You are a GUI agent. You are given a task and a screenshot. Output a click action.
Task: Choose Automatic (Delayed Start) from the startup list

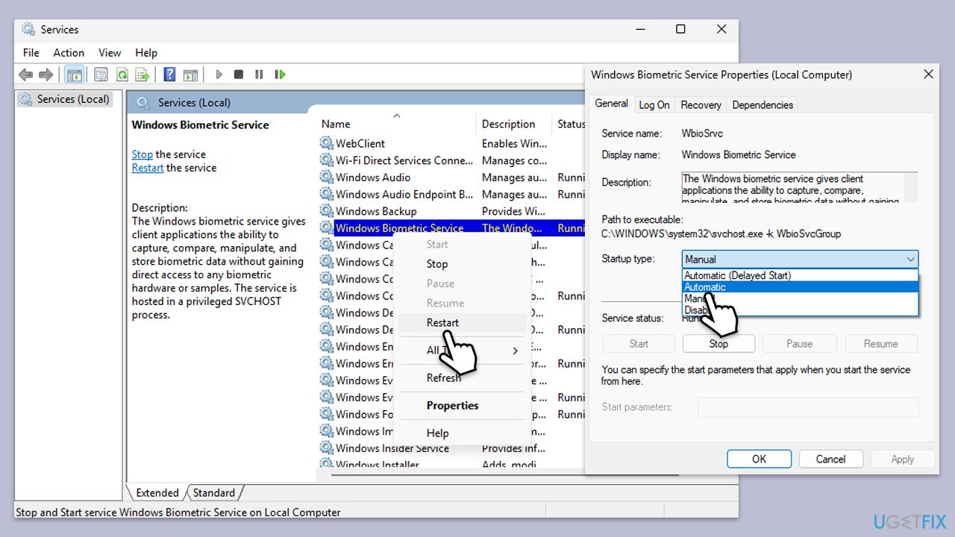[737, 275]
